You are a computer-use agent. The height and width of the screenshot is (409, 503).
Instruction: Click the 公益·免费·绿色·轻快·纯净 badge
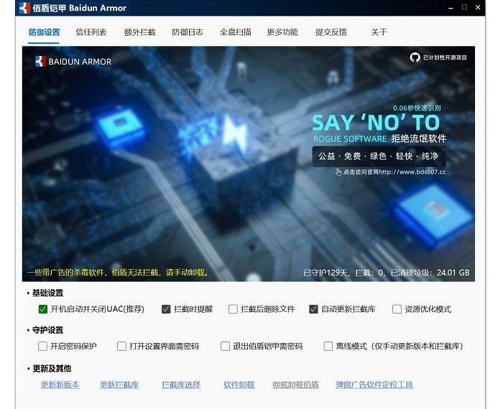(379, 156)
